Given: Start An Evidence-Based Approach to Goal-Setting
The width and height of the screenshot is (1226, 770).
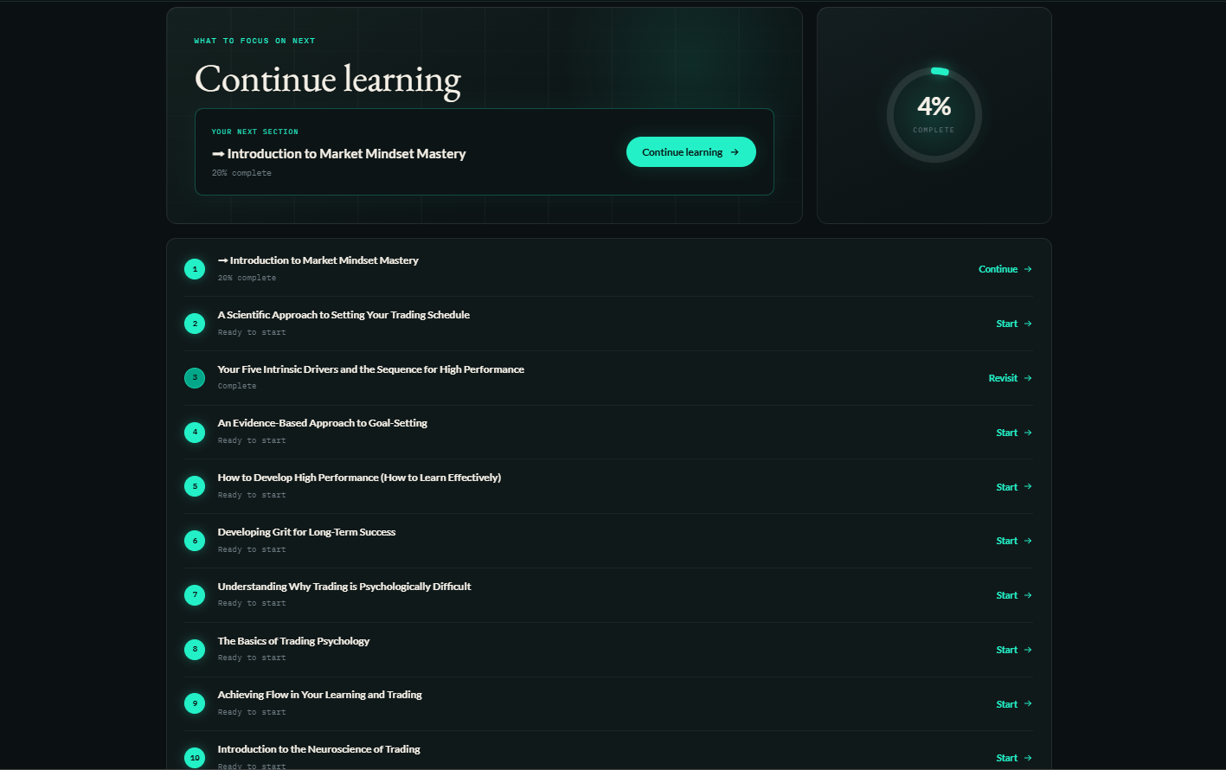Looking at the screenshot, I should coord(1014,433).
